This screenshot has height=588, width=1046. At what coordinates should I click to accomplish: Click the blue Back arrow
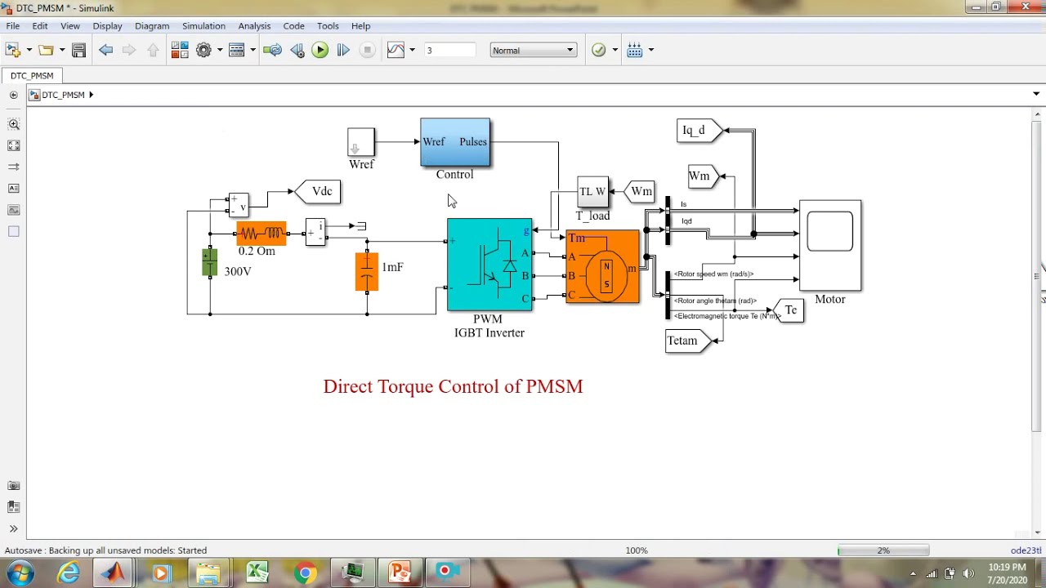tap(105, 50)
